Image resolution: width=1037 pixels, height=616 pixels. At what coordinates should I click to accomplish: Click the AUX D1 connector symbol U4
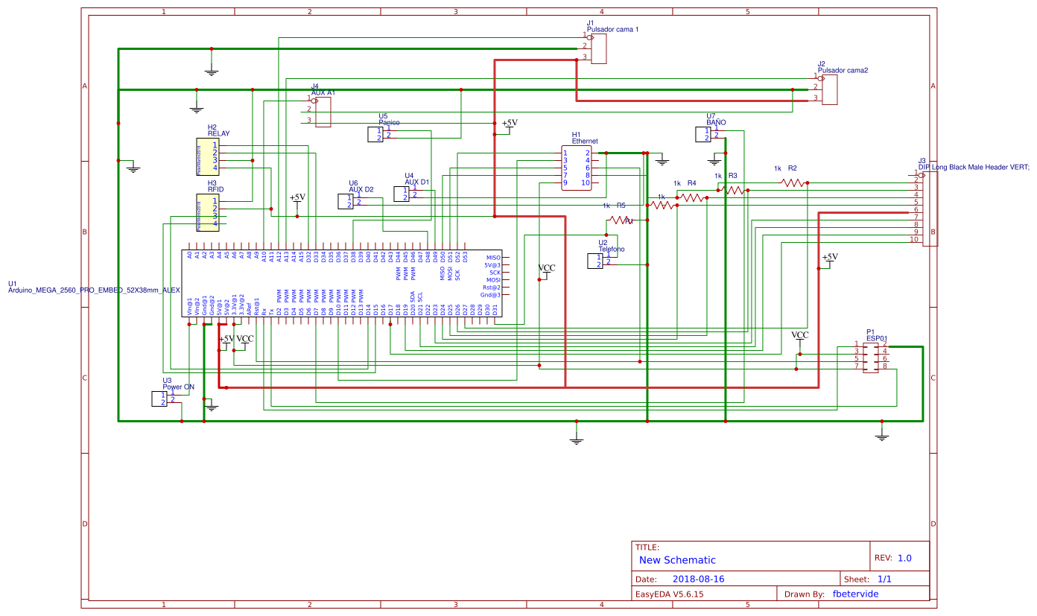tap(402, 192)
